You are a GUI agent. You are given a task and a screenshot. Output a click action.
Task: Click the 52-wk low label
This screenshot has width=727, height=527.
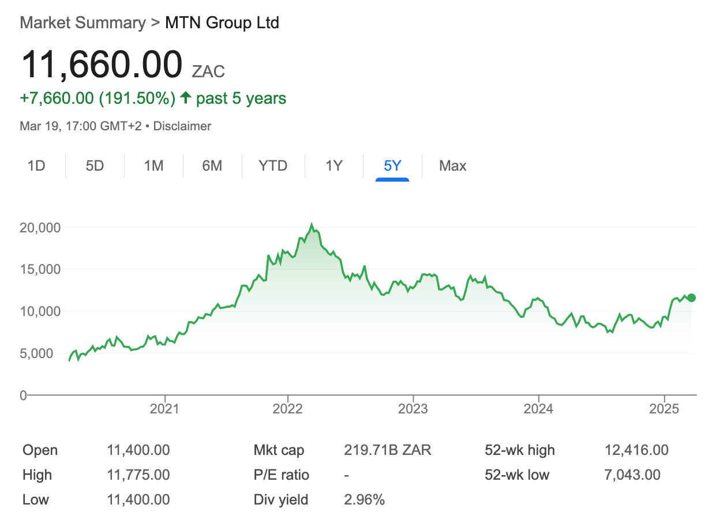click(x=517, y=475)
